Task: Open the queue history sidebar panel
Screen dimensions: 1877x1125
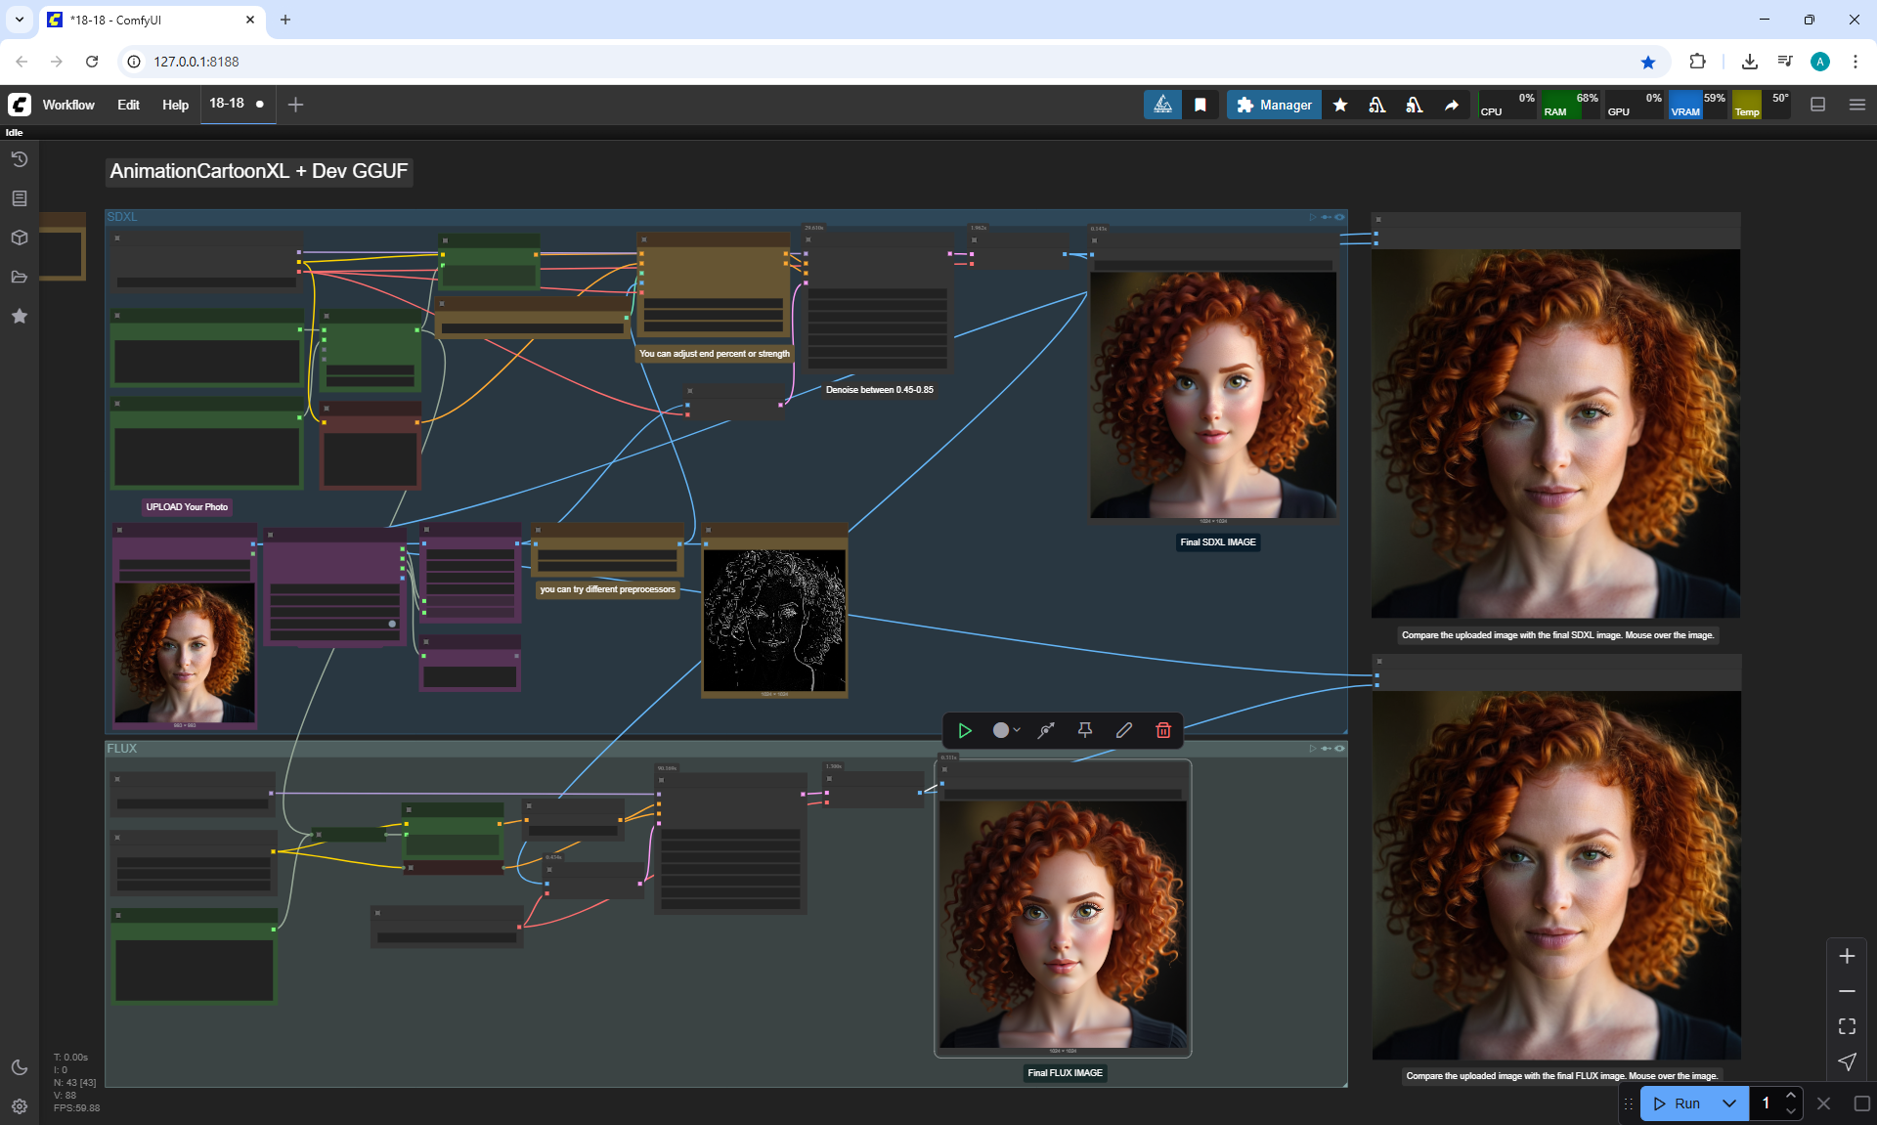Action: pyautogui.click(x=19, y=159)
